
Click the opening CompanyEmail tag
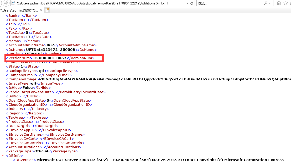pyautogui.click(x=22, y=75)
